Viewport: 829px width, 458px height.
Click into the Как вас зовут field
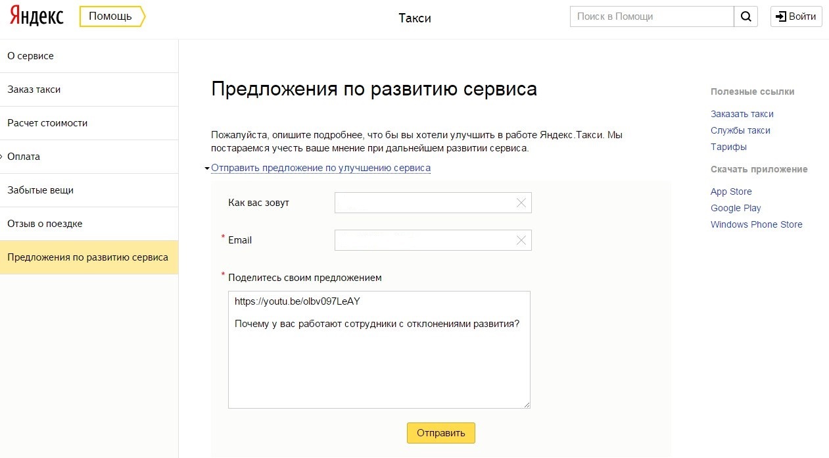click(433, 203)
